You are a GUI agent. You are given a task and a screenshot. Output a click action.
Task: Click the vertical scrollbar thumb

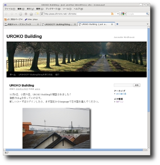tap(149, 70)
